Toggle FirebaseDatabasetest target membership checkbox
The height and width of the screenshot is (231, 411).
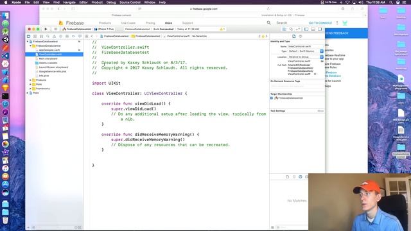[x=272, y=98]
